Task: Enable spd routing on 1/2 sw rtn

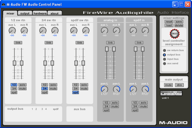Action: (x=14, y=92)
